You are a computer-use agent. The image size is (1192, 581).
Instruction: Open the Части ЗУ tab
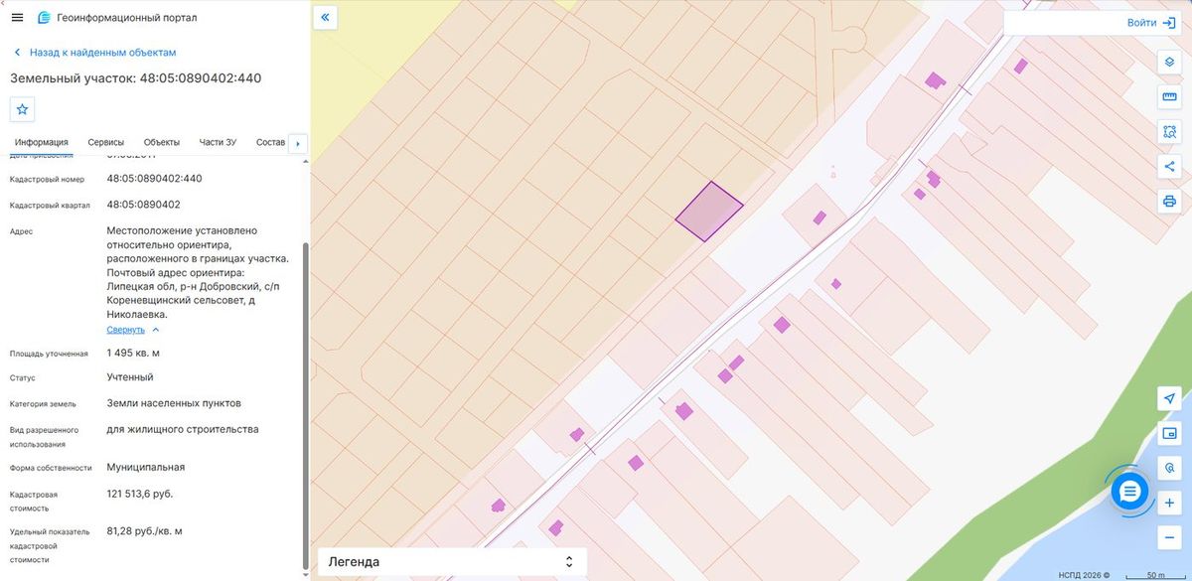pyautogui.click(x=218, y=142)
